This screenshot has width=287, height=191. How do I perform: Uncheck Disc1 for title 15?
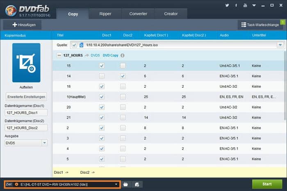tap(102, 66)
